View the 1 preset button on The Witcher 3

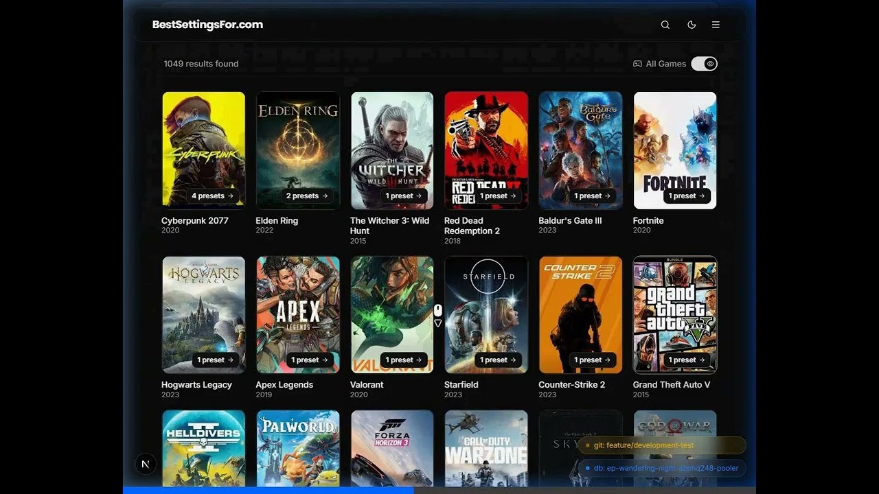[404, 196]
